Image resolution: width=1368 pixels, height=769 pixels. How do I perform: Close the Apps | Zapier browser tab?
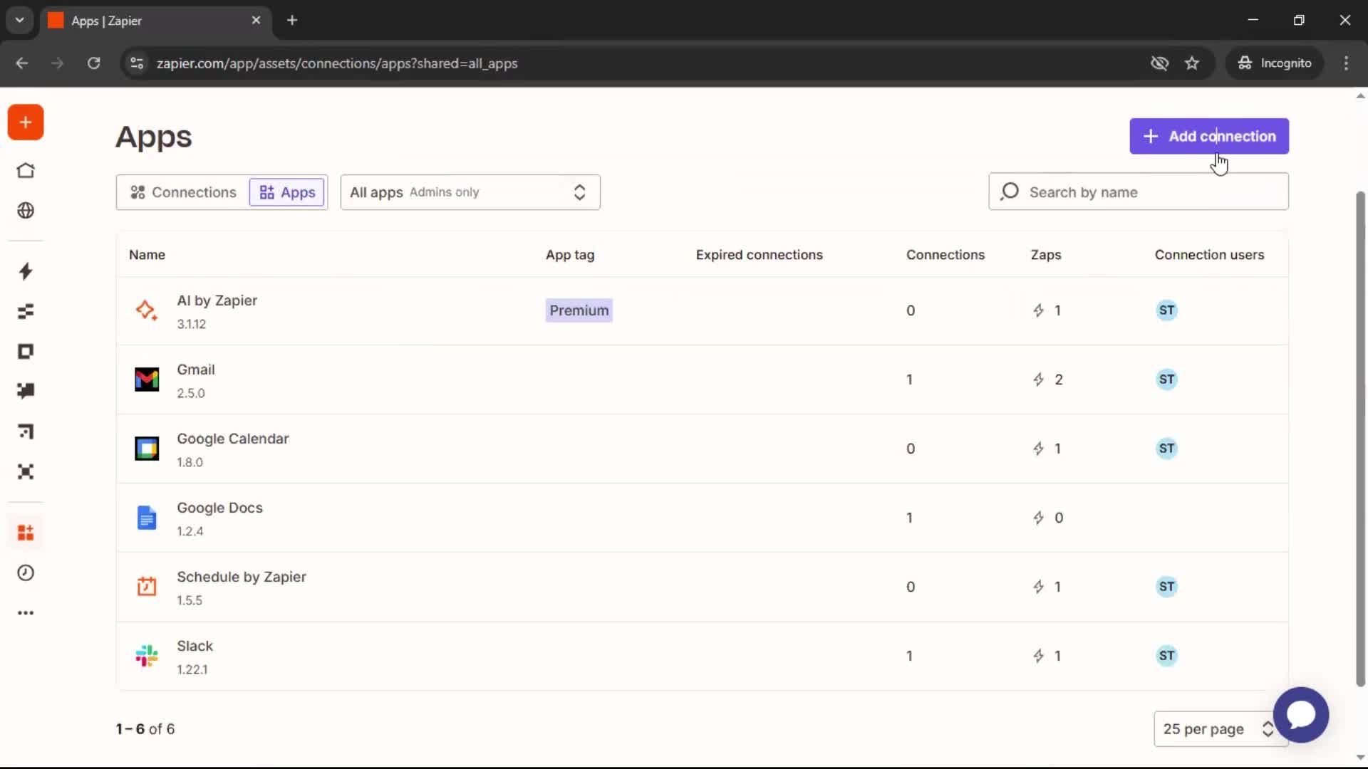[256, 21]
